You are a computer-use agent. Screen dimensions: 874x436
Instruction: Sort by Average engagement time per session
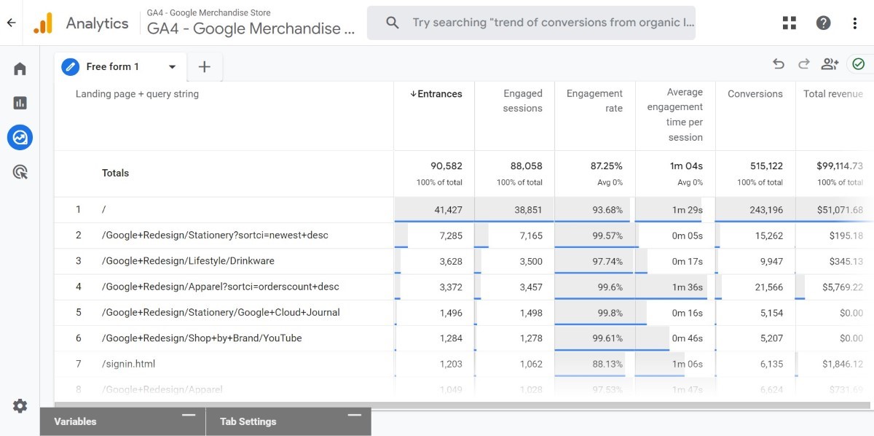click(675, 114)
